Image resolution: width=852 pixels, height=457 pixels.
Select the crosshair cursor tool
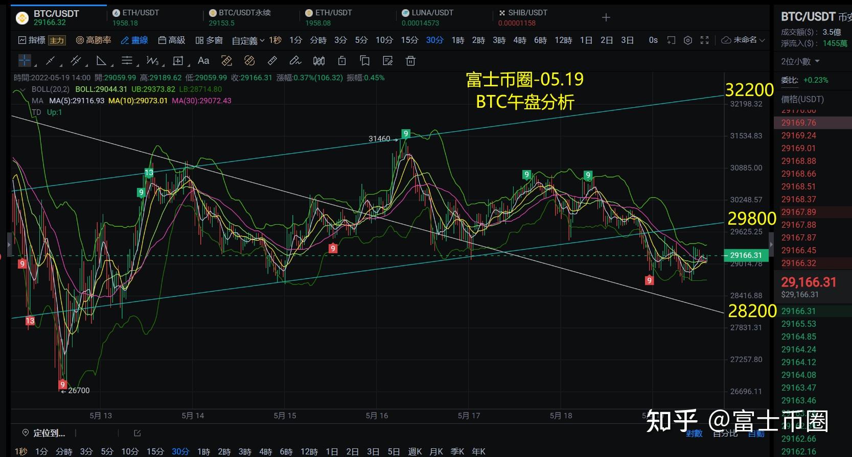click(x=25, y=61)
